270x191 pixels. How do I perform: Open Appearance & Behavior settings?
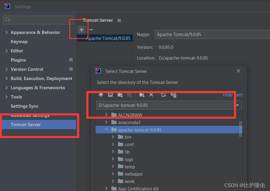35,32
